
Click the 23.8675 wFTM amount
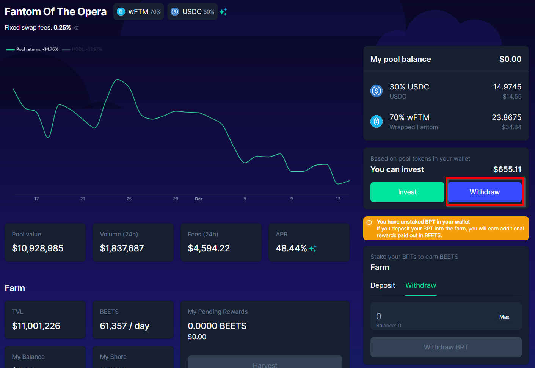[x=507, y=117]
